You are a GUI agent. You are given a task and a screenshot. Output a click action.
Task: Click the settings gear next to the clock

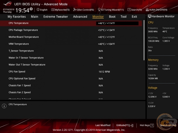coord(31,9)
